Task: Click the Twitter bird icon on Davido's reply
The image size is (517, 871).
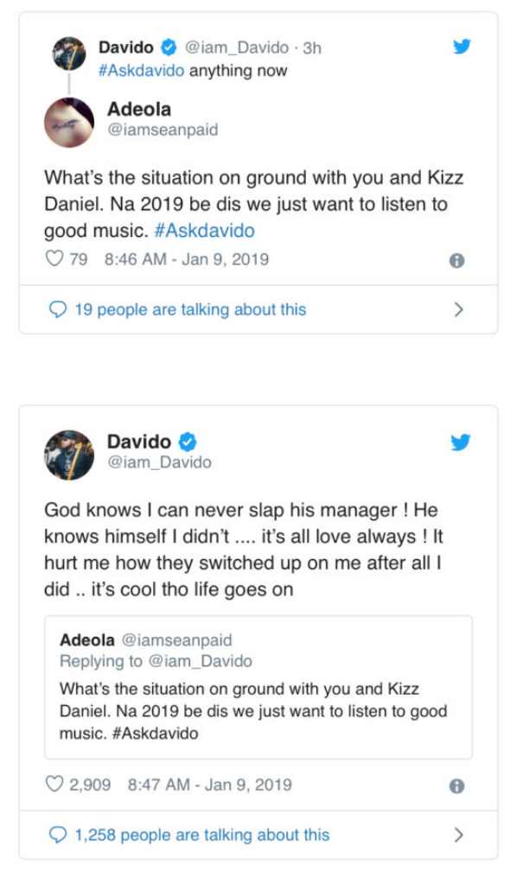Action: coord(461,442)
